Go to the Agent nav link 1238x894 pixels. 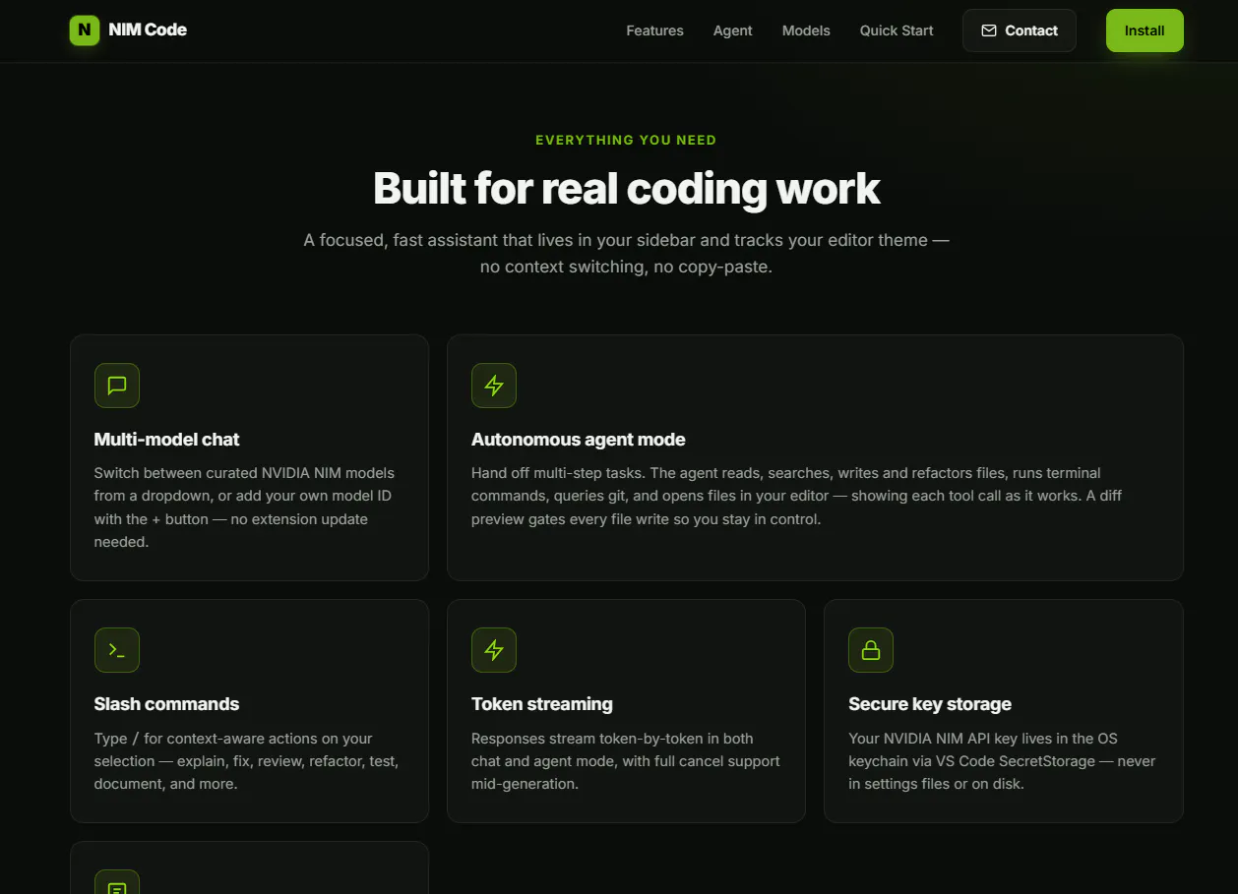733,30
